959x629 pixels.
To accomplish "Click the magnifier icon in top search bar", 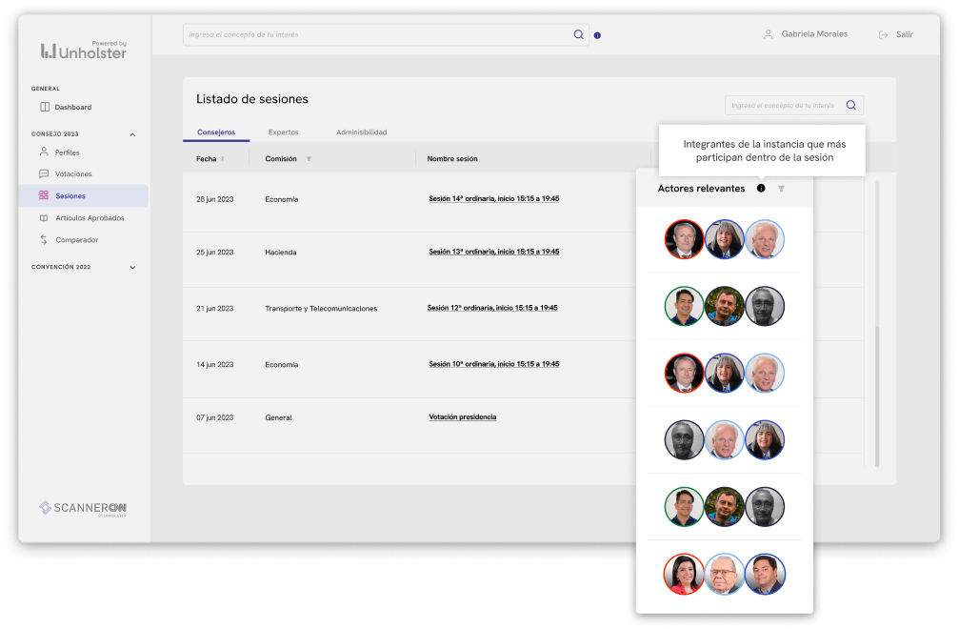I will click(x=578, y=34).
